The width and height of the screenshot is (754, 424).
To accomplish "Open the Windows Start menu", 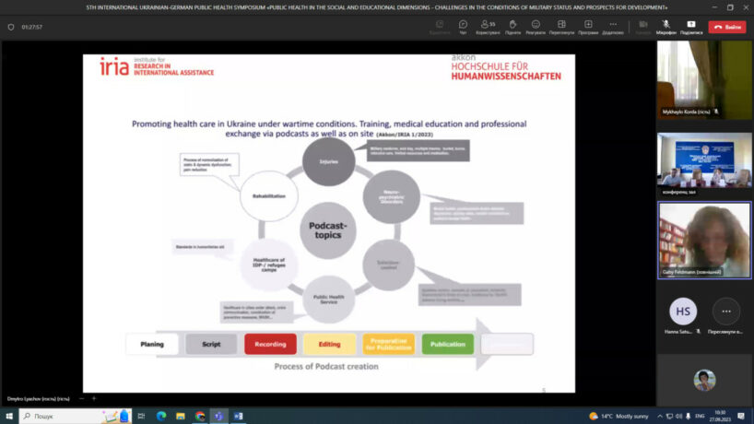I will 8,416.
